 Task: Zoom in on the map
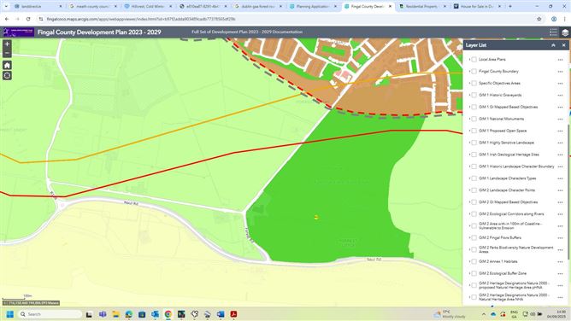(7, 44)
